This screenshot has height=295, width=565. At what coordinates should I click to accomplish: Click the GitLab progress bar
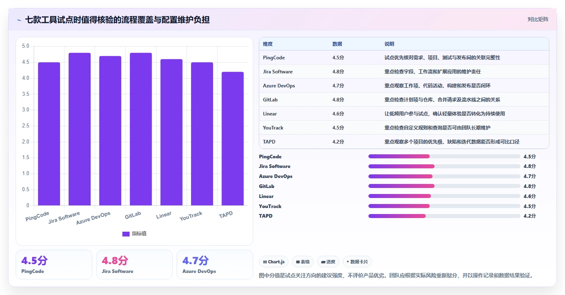pyautogui.click(x=444, y=186)
